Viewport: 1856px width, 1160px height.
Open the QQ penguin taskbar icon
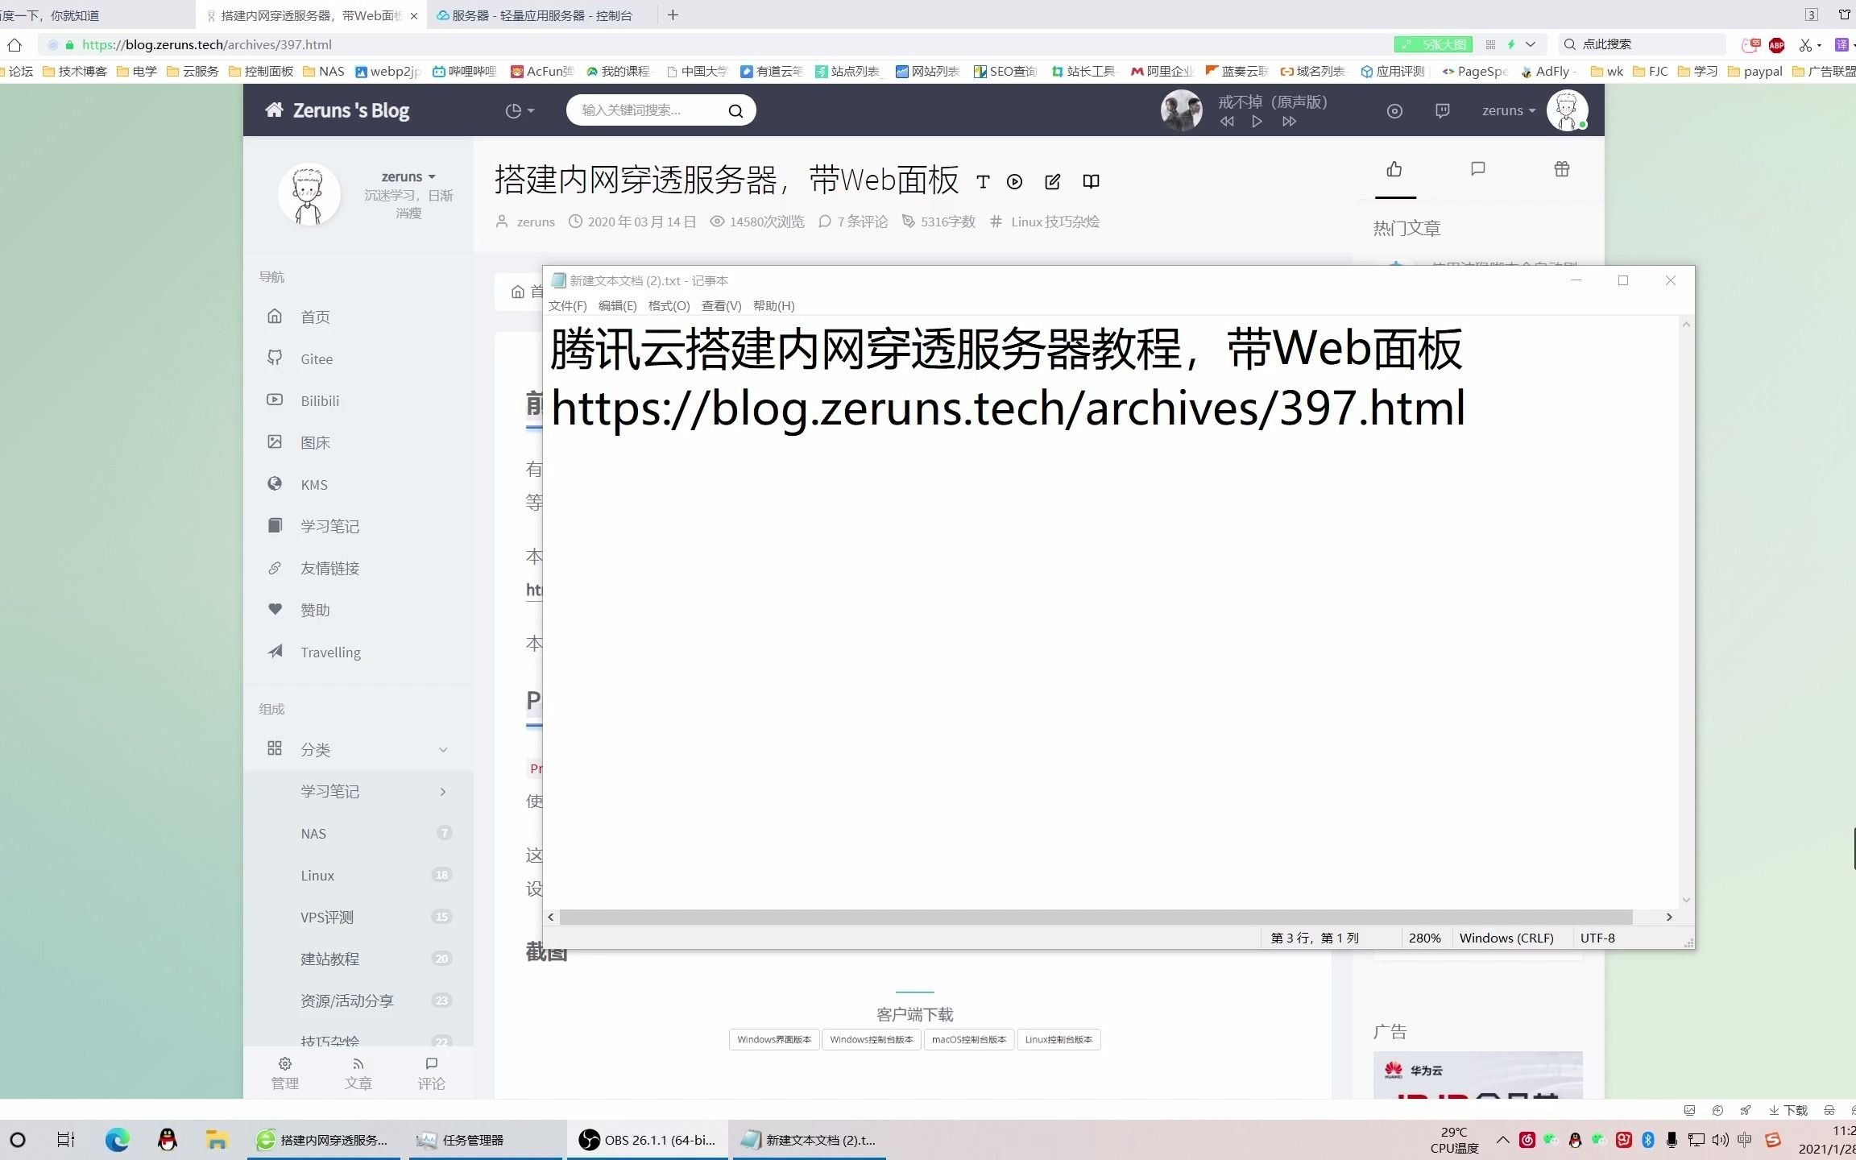pos(167,1140)
